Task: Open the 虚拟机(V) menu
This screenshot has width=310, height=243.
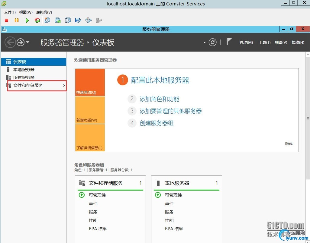Action: 44,12
